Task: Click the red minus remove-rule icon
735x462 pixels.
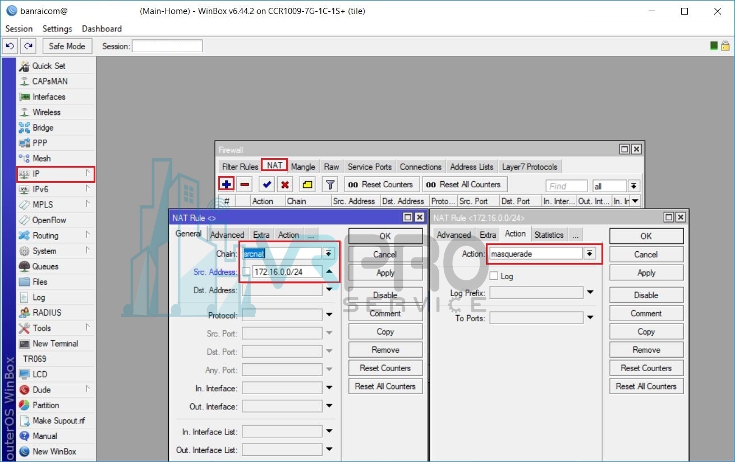Action: pyautogui.click(x=245, y=184)
